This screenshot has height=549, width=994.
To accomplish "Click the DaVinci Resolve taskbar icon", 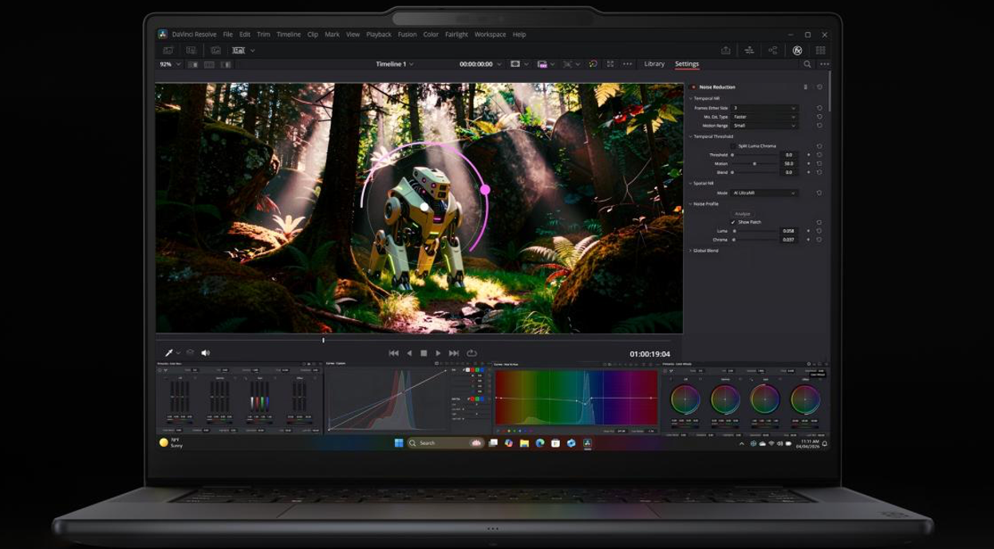I will (587, 443).
